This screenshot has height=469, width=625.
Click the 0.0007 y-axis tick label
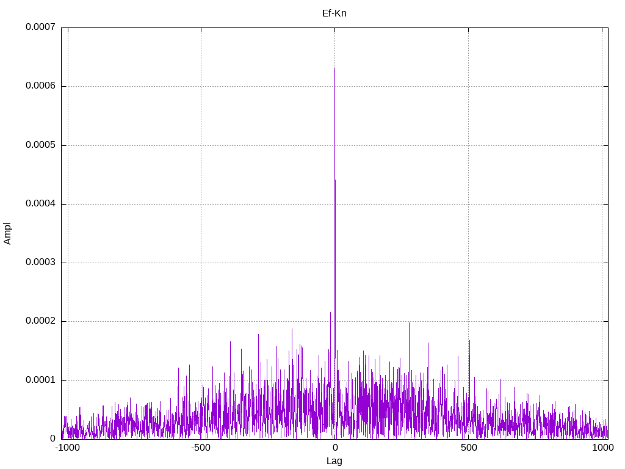(41, 27)
